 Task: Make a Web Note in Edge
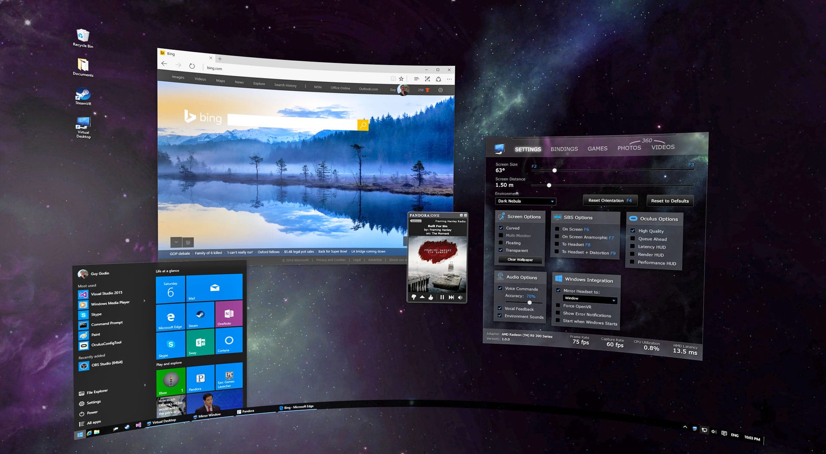click(x=427, y=79)
